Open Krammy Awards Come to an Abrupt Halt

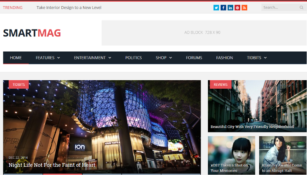coord(282,168)
